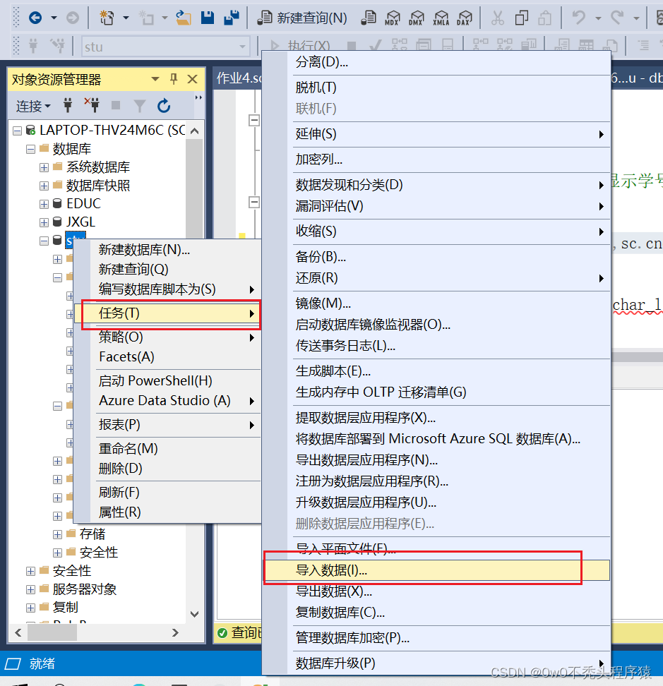The width and height of the screenshot is (663, 686).
Task: Choose 属性(R) from context menu
Action: [x=168, y=512]
